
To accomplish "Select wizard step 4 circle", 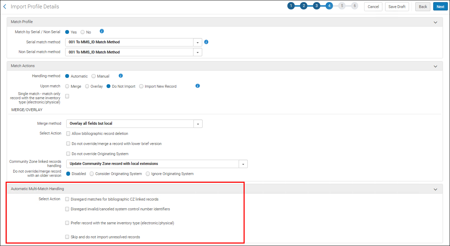I will click(329, 6).
